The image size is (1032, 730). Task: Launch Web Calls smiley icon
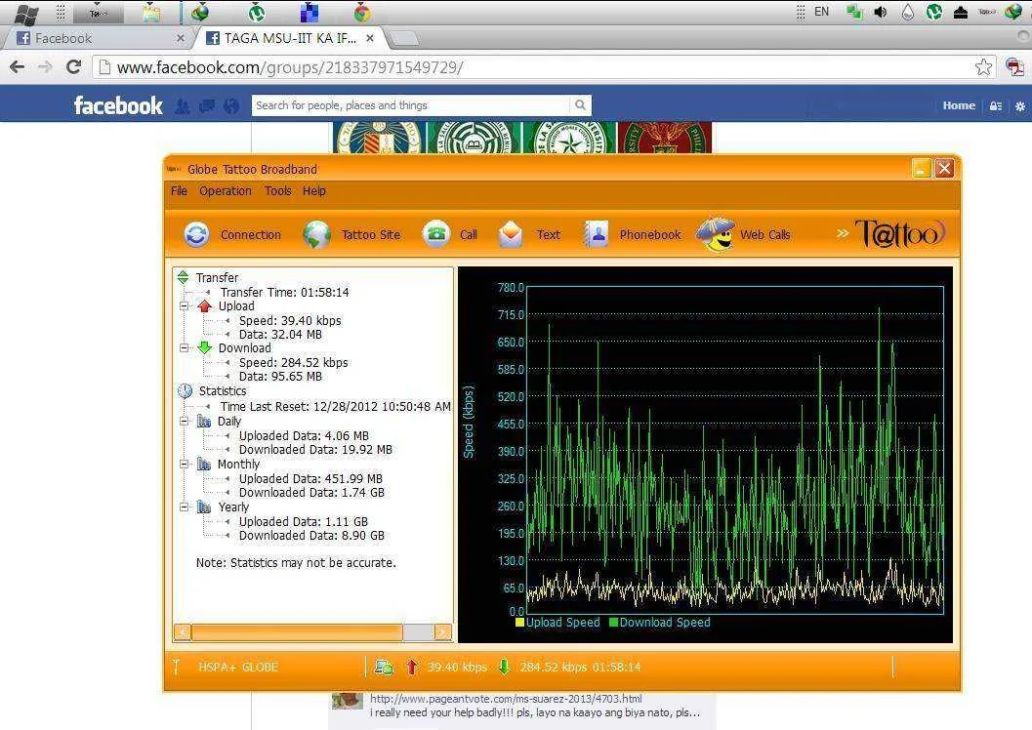pos(716,235)
